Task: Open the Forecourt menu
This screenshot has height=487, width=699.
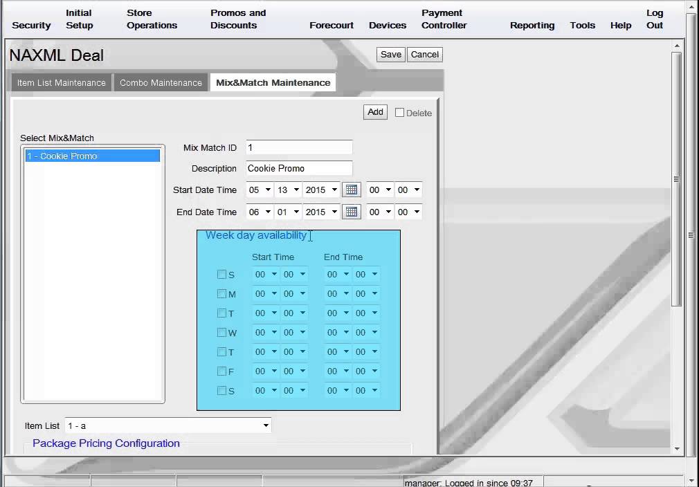Action: point(332,26)
